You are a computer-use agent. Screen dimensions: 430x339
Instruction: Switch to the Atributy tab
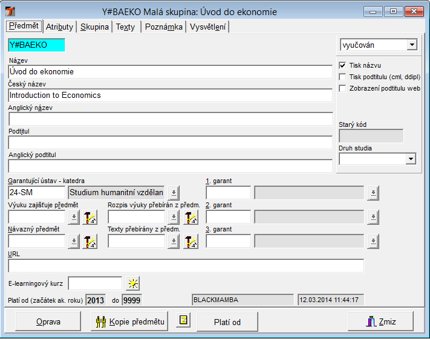(x=60, y=27)
